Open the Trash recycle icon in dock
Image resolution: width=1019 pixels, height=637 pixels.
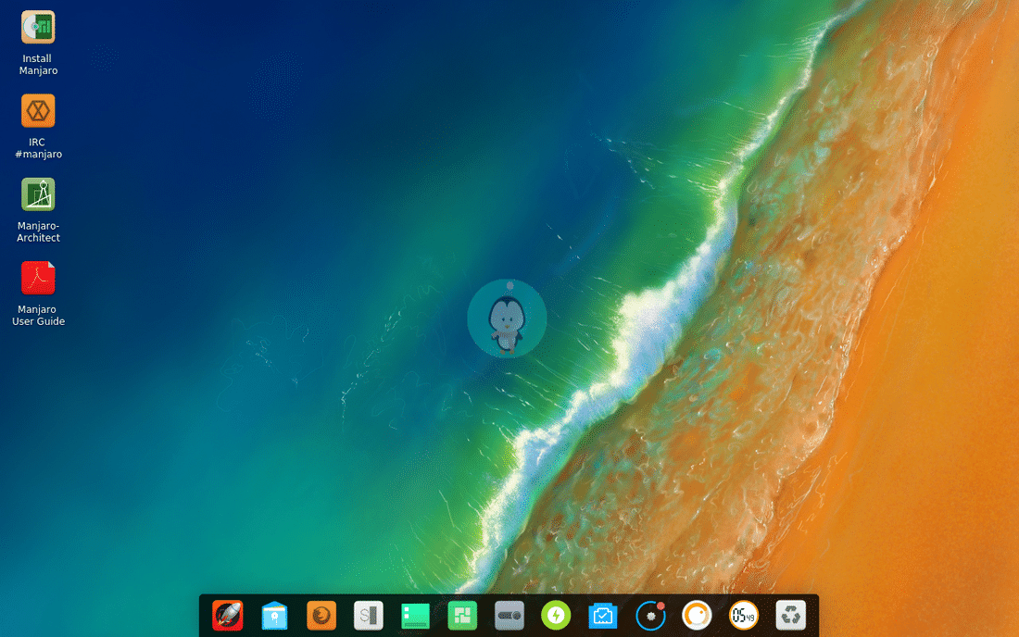(x=790, y=615)
